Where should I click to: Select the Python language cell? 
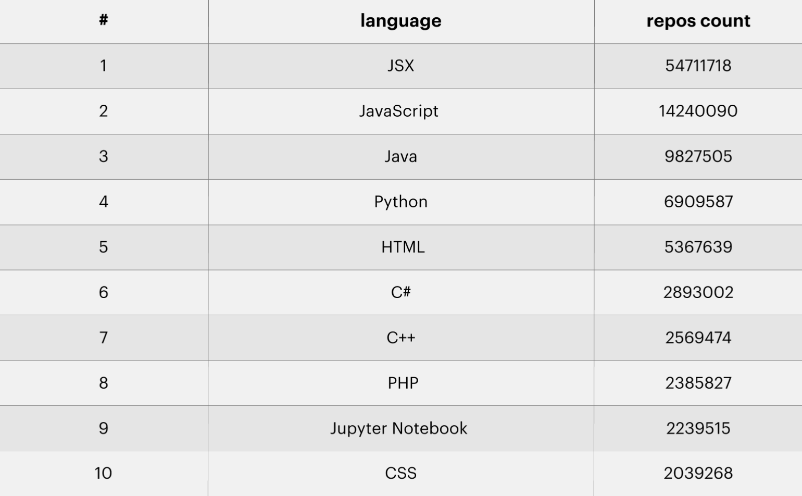tap(400, 202)
